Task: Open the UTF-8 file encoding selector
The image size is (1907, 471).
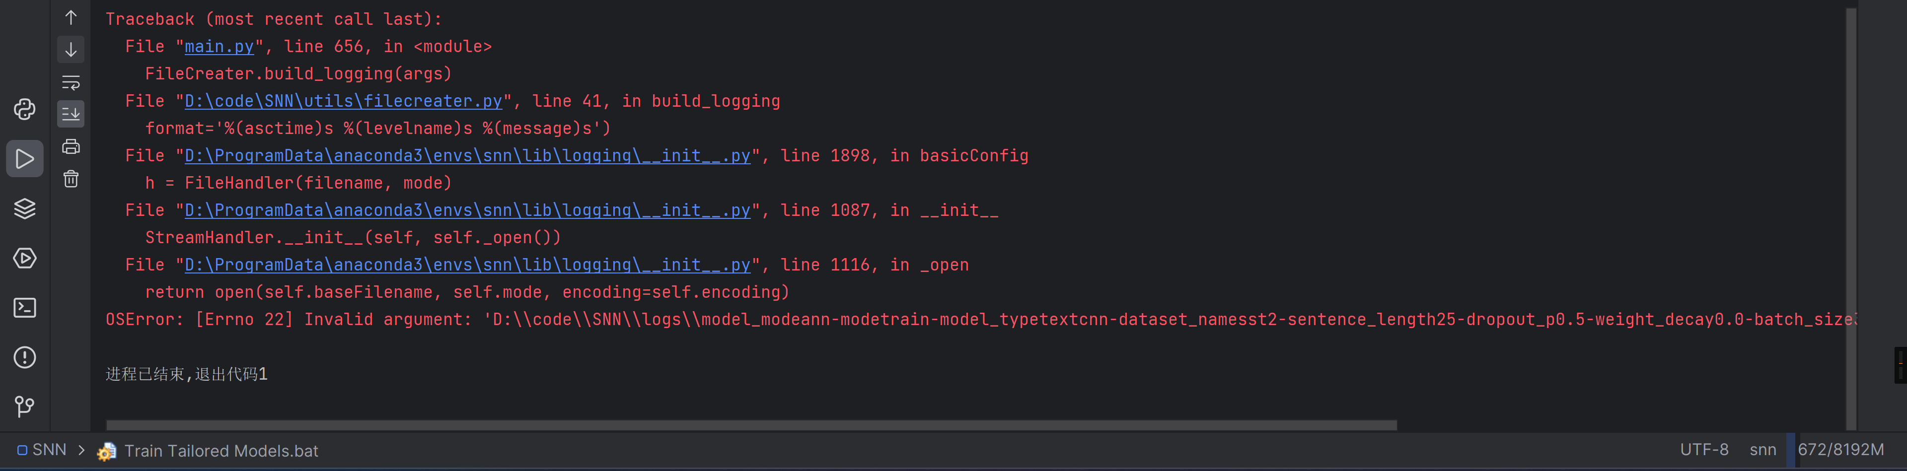Action: tap(1703, 450)
